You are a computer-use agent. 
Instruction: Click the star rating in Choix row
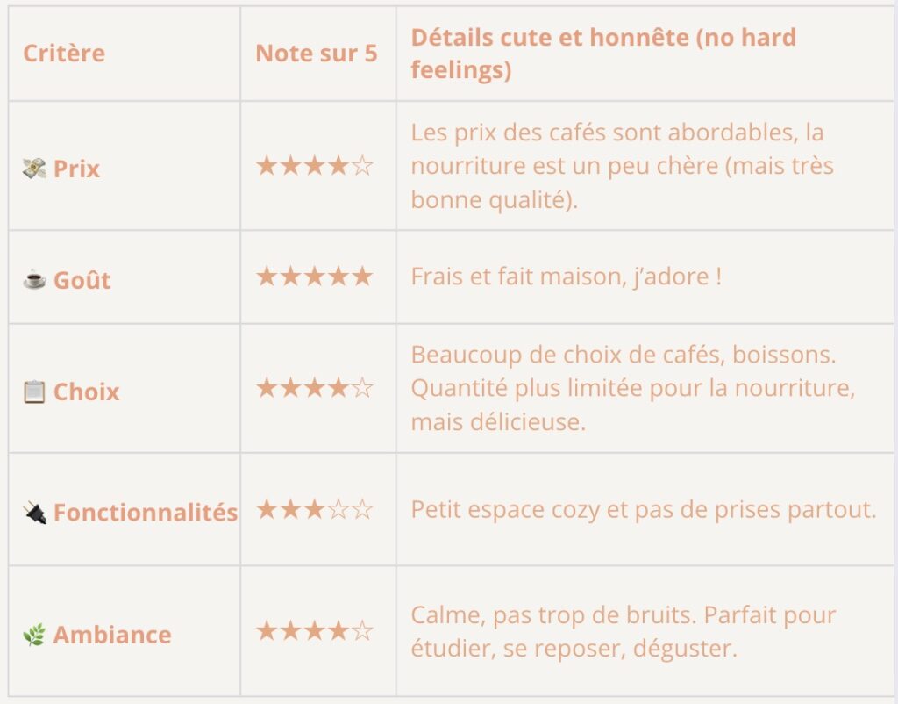point(315,388)
